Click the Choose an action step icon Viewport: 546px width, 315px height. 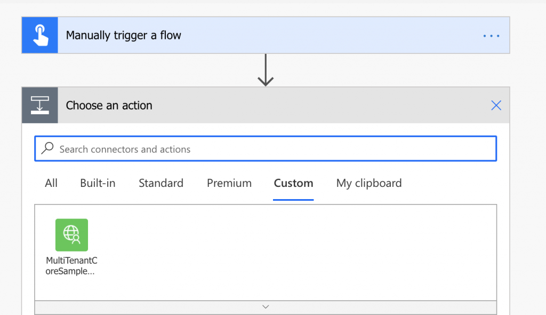pos(39,105)
